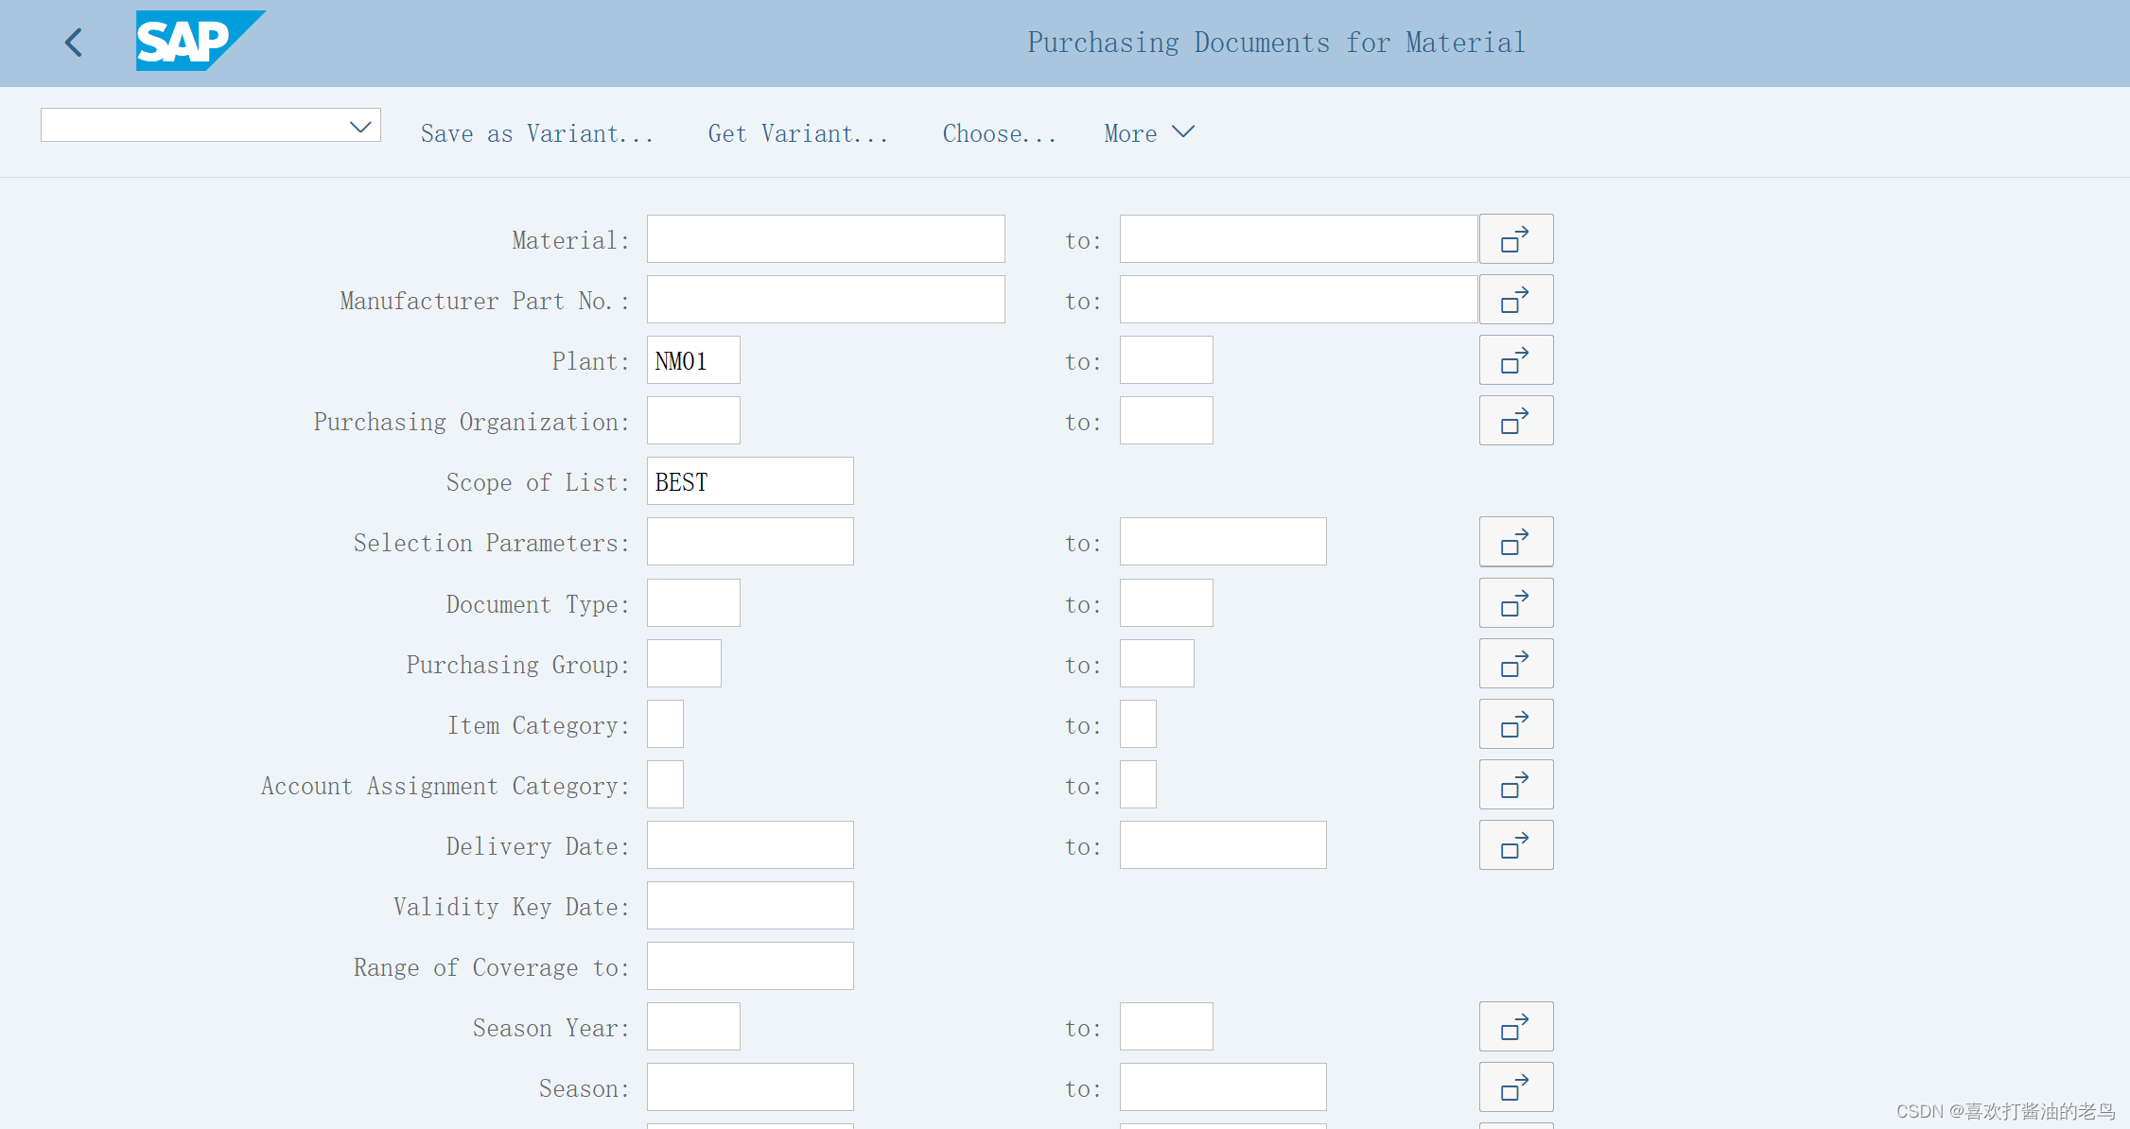The height and width of the screenshot is (1129, 2130).
Task: Open multiple selection for Season Year
Action: pyautogui.click(x=1515, y=1026)
